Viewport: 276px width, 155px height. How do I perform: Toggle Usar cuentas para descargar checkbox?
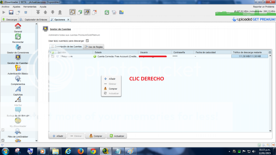point(87,41)
